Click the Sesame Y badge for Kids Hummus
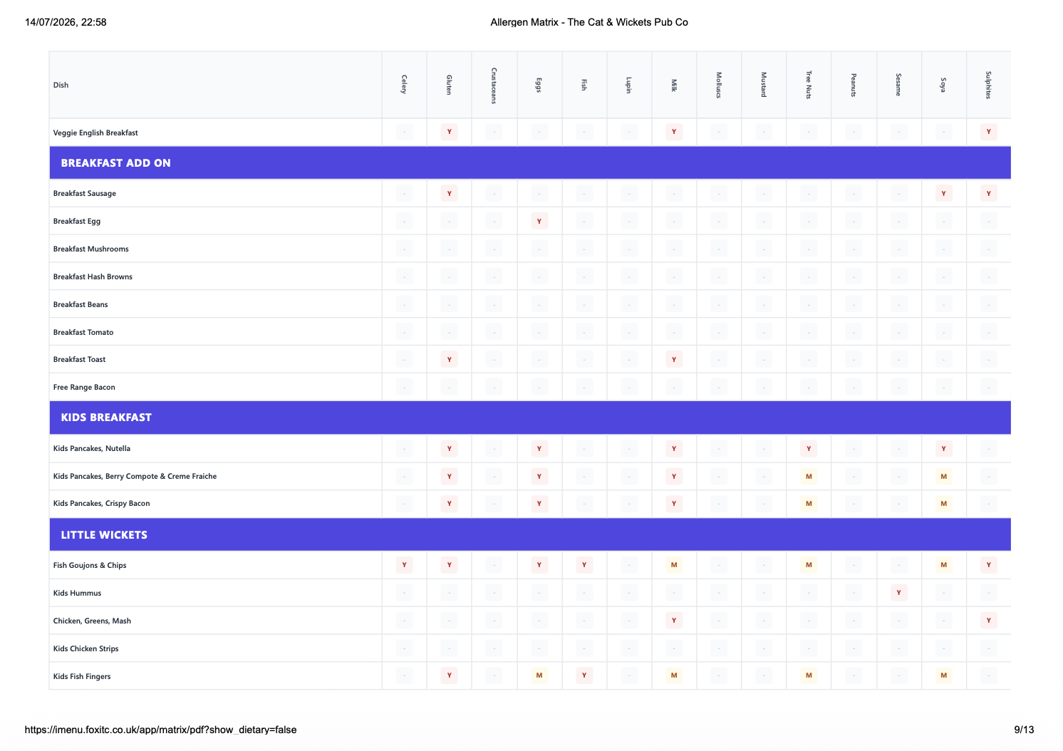Screen dimensions: 1063x751 898,593
